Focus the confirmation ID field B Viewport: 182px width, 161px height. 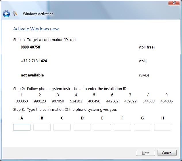(42, 127)
